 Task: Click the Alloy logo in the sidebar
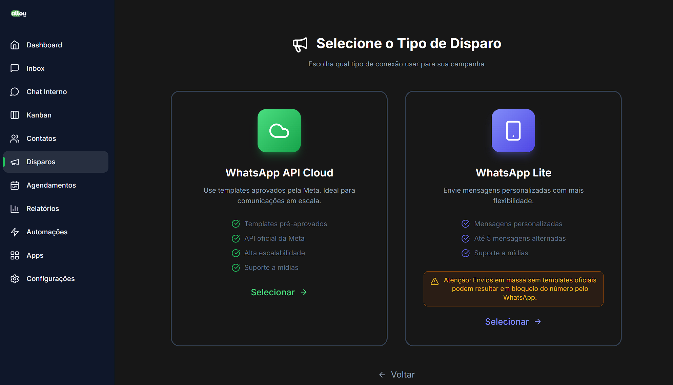pos(19,13)
